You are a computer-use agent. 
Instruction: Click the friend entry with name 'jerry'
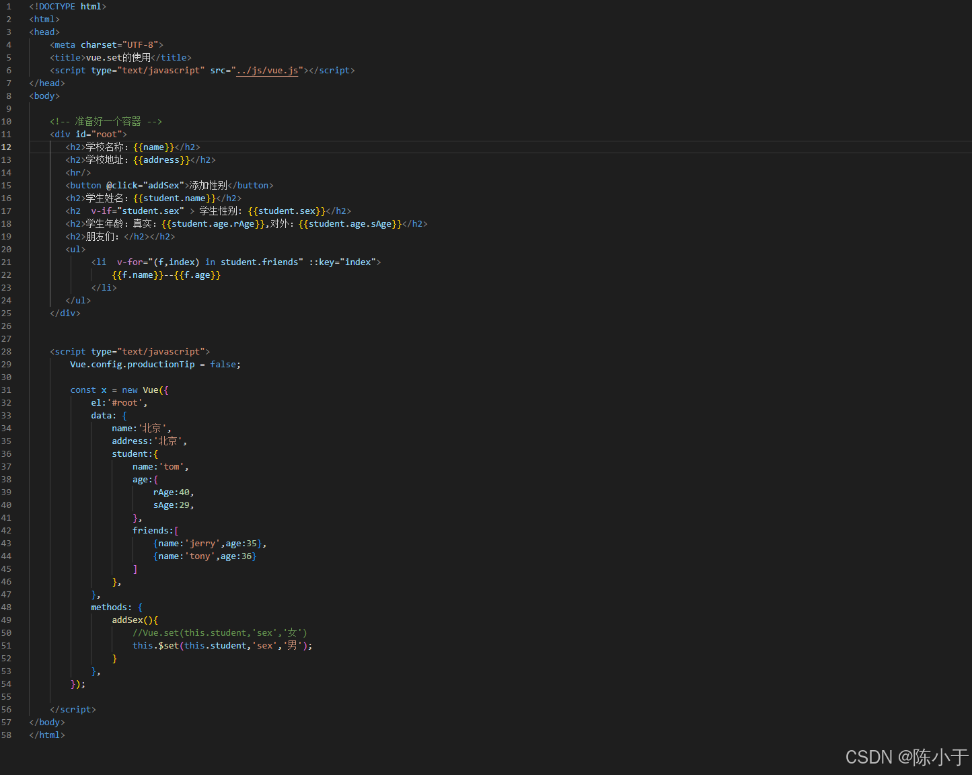point(208,544)
